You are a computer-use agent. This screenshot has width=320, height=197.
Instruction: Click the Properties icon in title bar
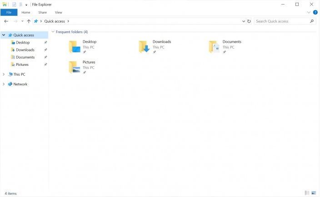(x=15, y=5)
